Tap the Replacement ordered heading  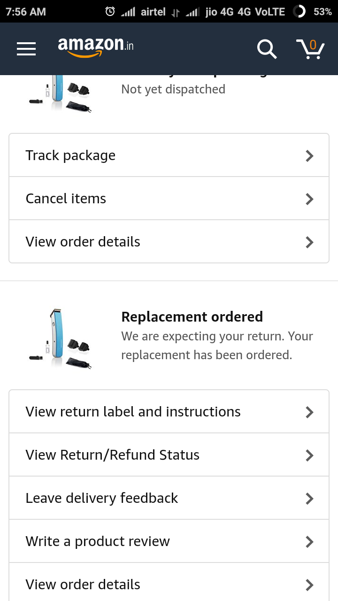click(192, 317)
